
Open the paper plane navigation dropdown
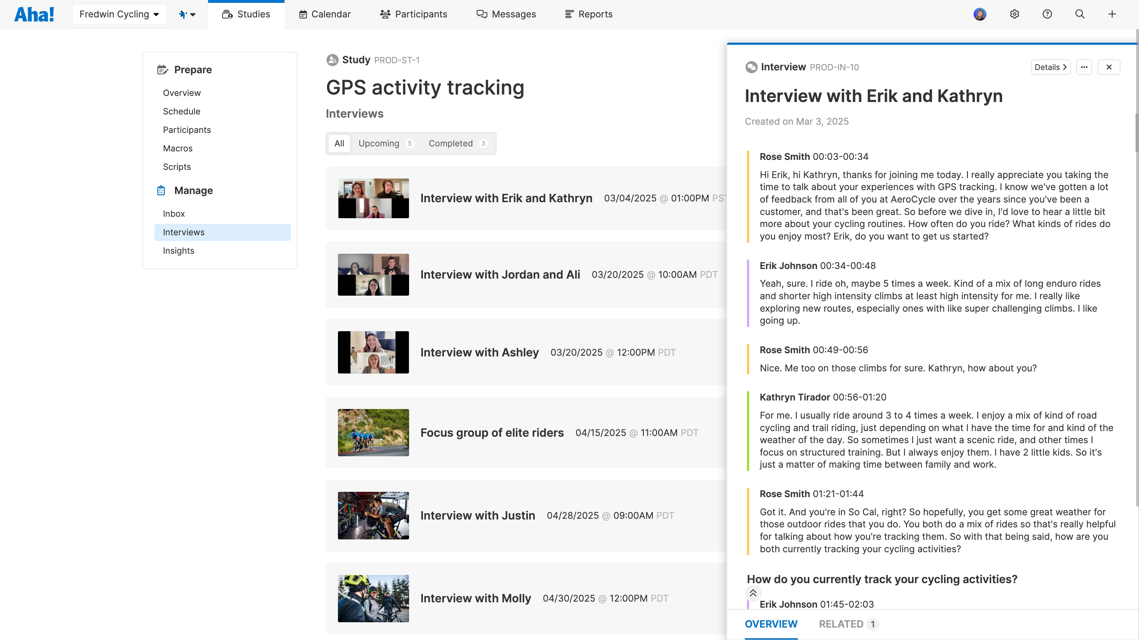[x=187, y=14]
